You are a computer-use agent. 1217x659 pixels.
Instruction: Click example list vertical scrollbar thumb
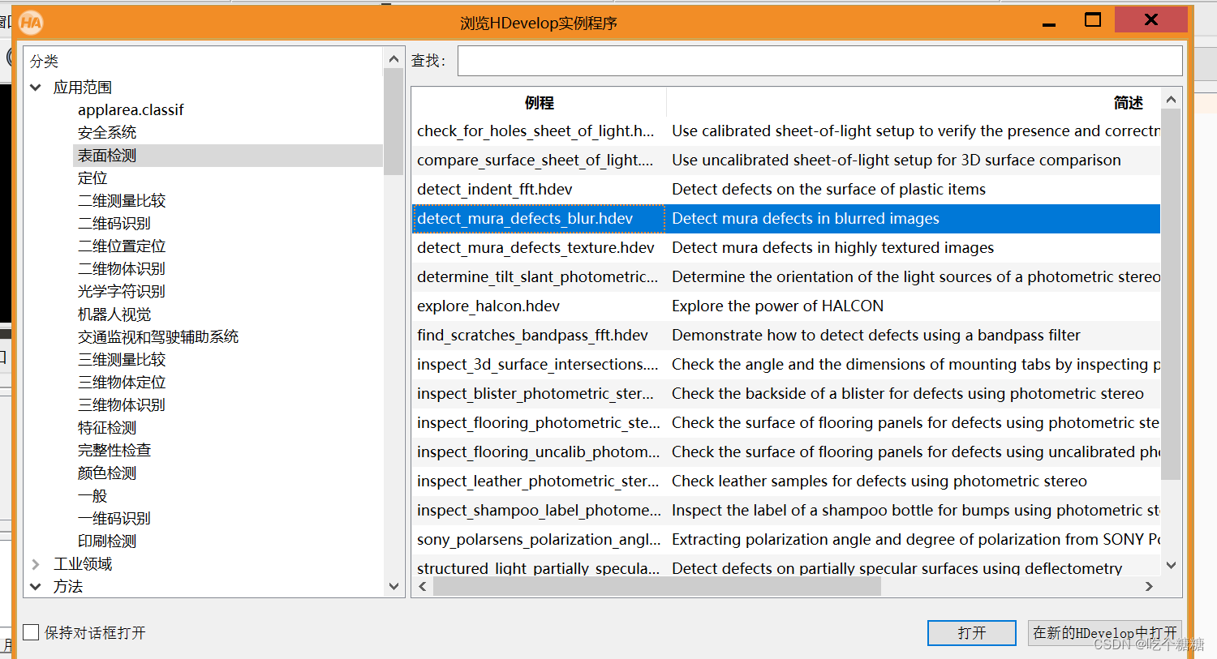tap(1171, 295)
